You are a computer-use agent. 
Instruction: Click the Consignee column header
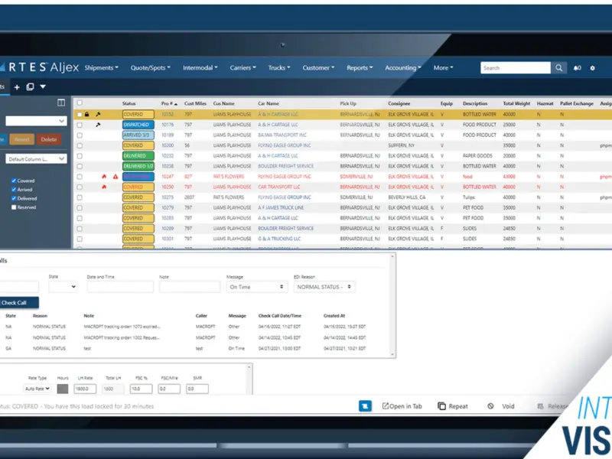(x=399, y=104)
